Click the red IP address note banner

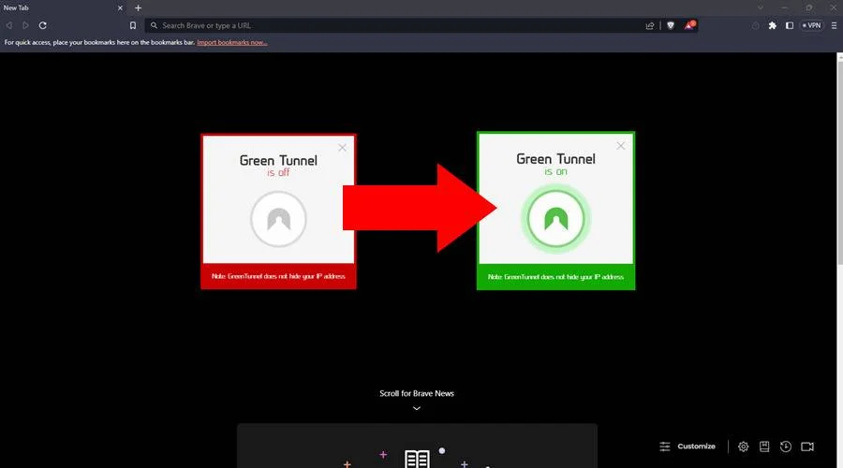pyautogui.click(x=278, y=276)
